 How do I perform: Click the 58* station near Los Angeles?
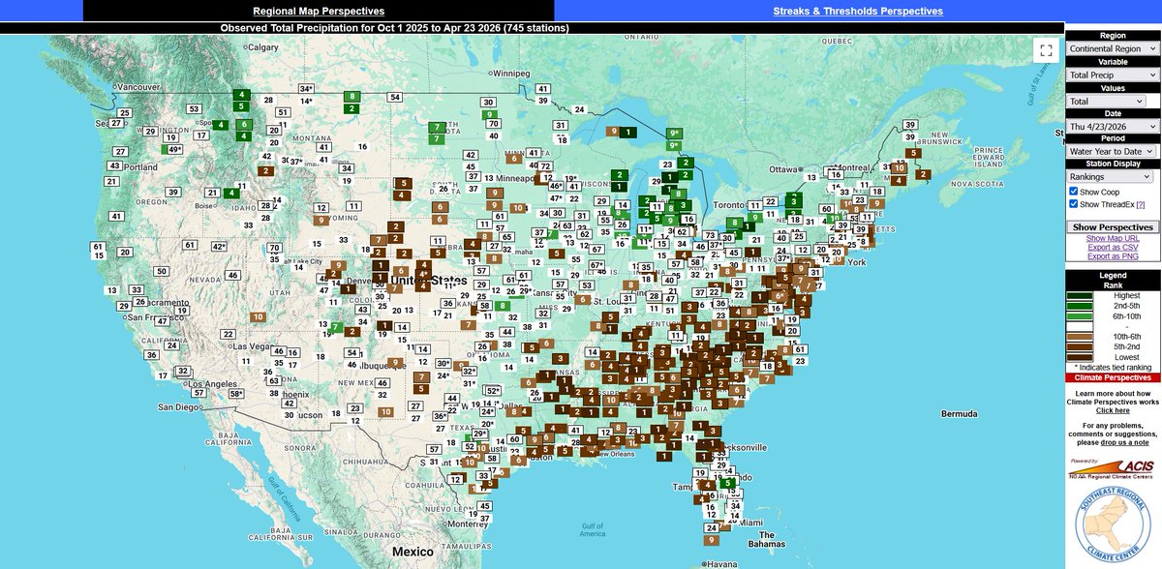pyautogui.click(x=235, y=394)
